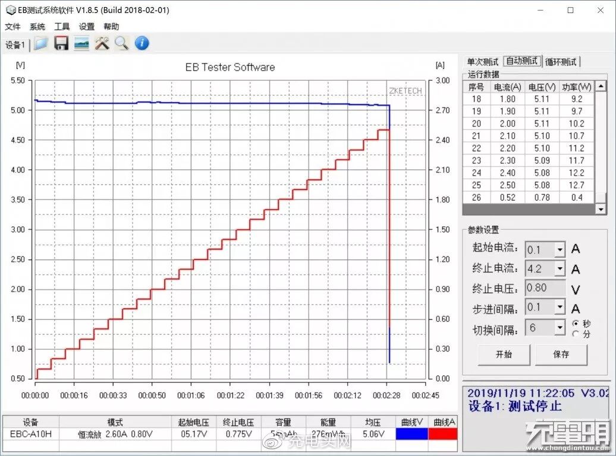Select row 22 in the data table
This screenshot has height=456, width=616.
529,148
